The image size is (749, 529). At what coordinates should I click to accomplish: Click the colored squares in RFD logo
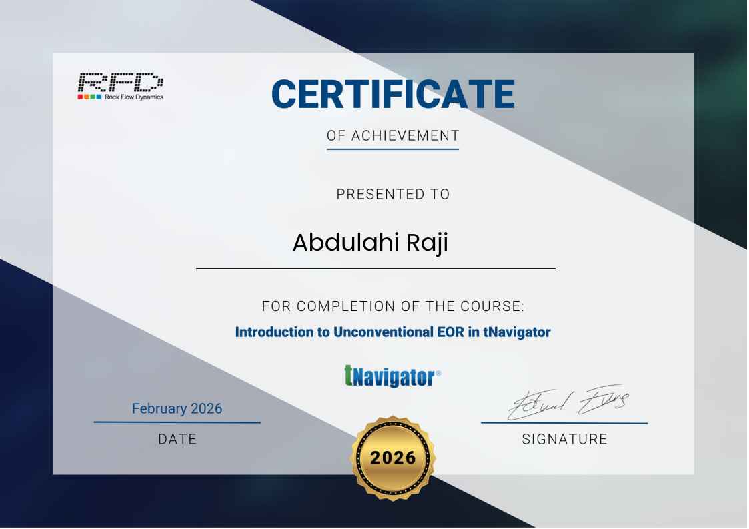click(x=89, y=97)
